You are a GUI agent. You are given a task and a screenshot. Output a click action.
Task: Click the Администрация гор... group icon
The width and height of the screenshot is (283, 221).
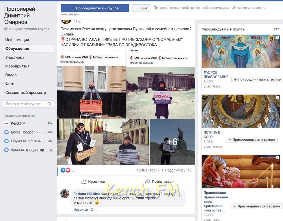click(x=6, y=150)
